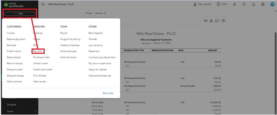Open the settings gear in the header
This screenshot has height=115, width=277.
(x=263, y=4)
